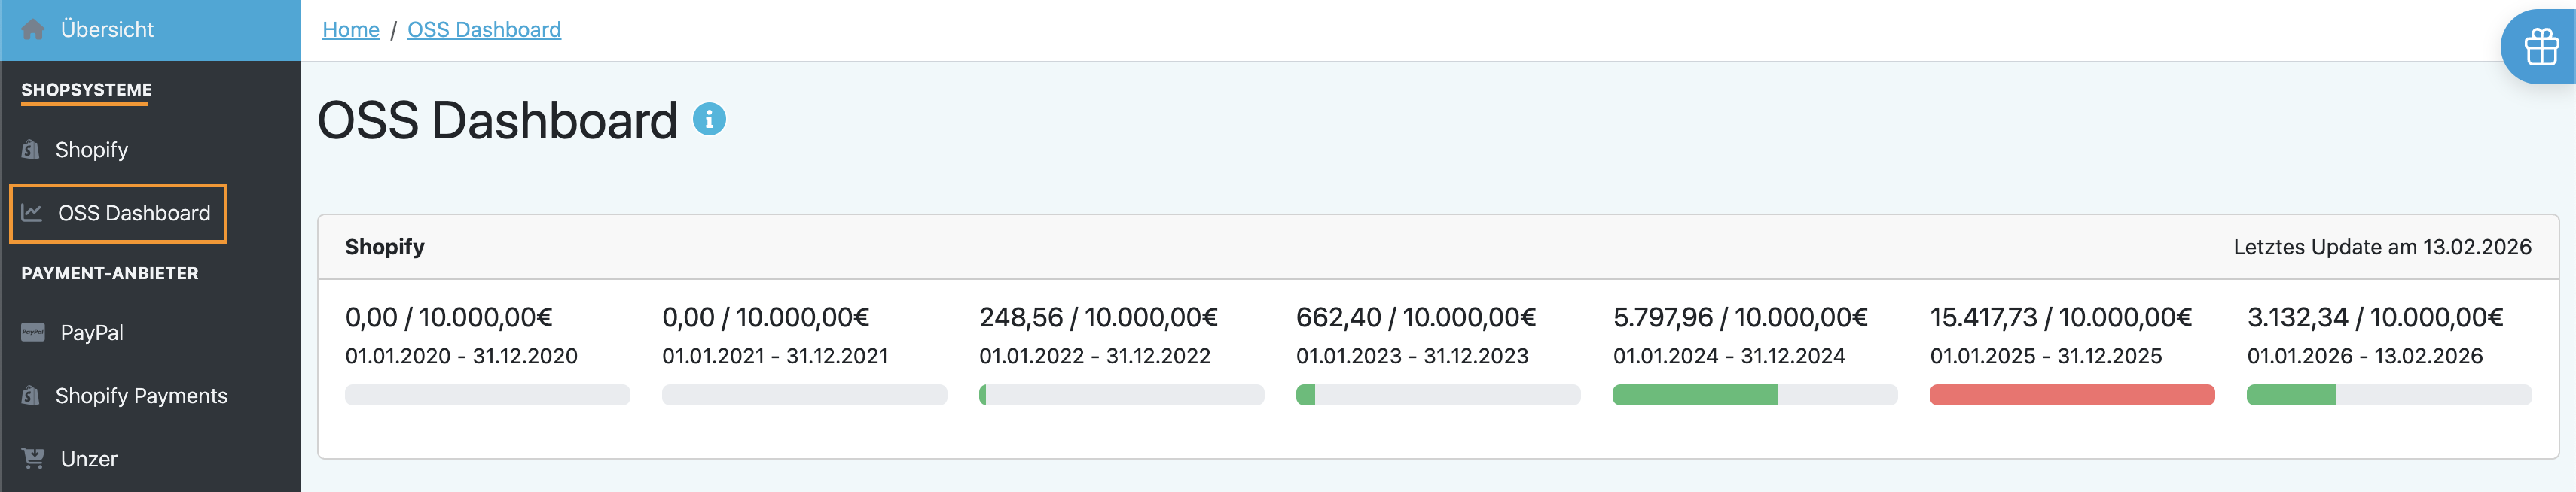The height and width of the screenshot is (492, 2576).
Task: Open Shopify Payments in the sidebar
Action: point(141,396)
